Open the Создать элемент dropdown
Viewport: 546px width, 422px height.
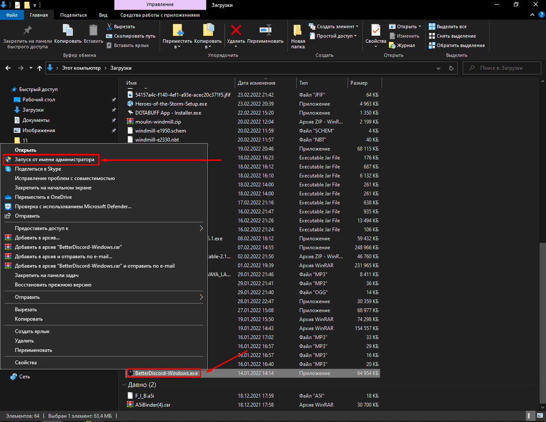click(334, 26)
